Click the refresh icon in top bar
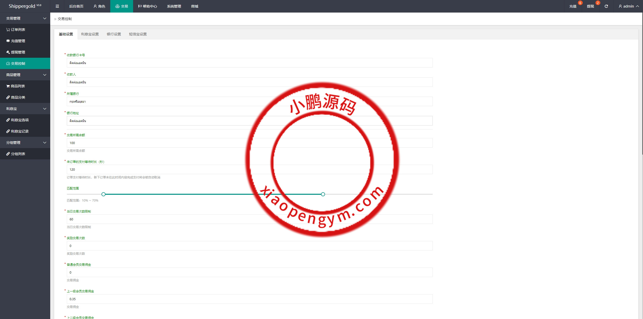This screenshot has width=643, height=319. [x=606, y=6]
